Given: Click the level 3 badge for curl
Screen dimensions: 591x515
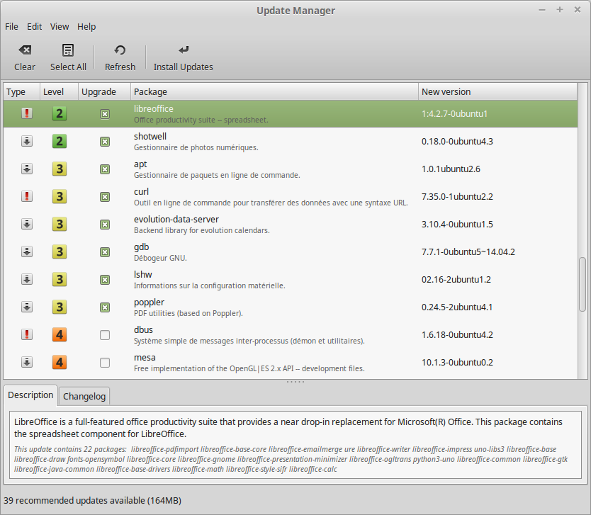Looking at the screenshot, I should point(60,196).
